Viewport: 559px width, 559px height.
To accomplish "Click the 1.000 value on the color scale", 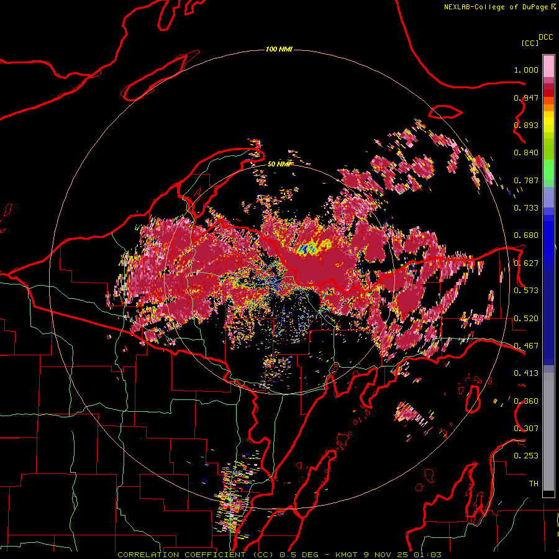I will [526, 70].
